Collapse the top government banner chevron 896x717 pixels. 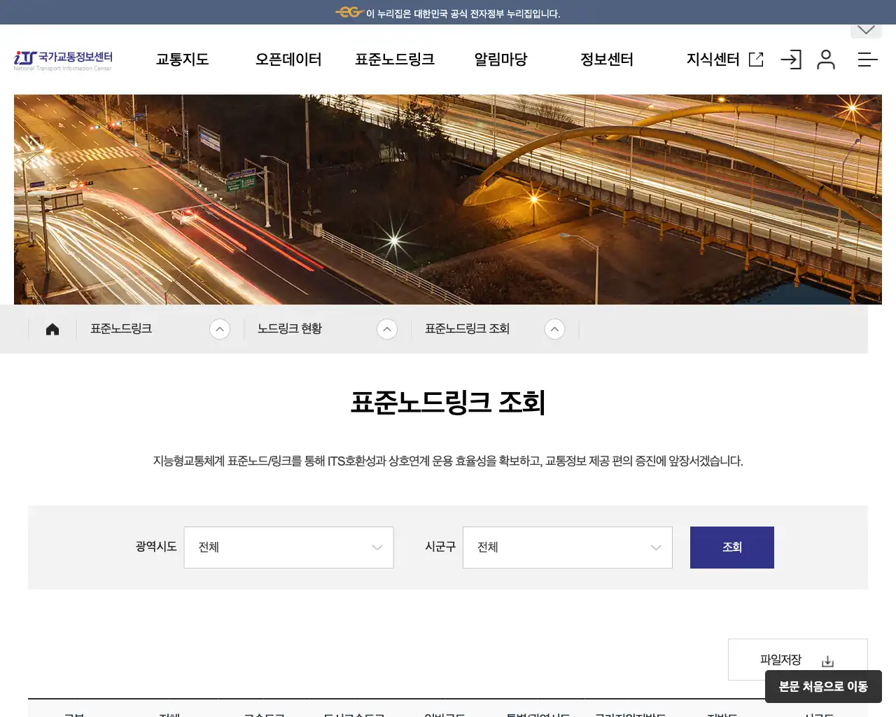coord(866,29)
